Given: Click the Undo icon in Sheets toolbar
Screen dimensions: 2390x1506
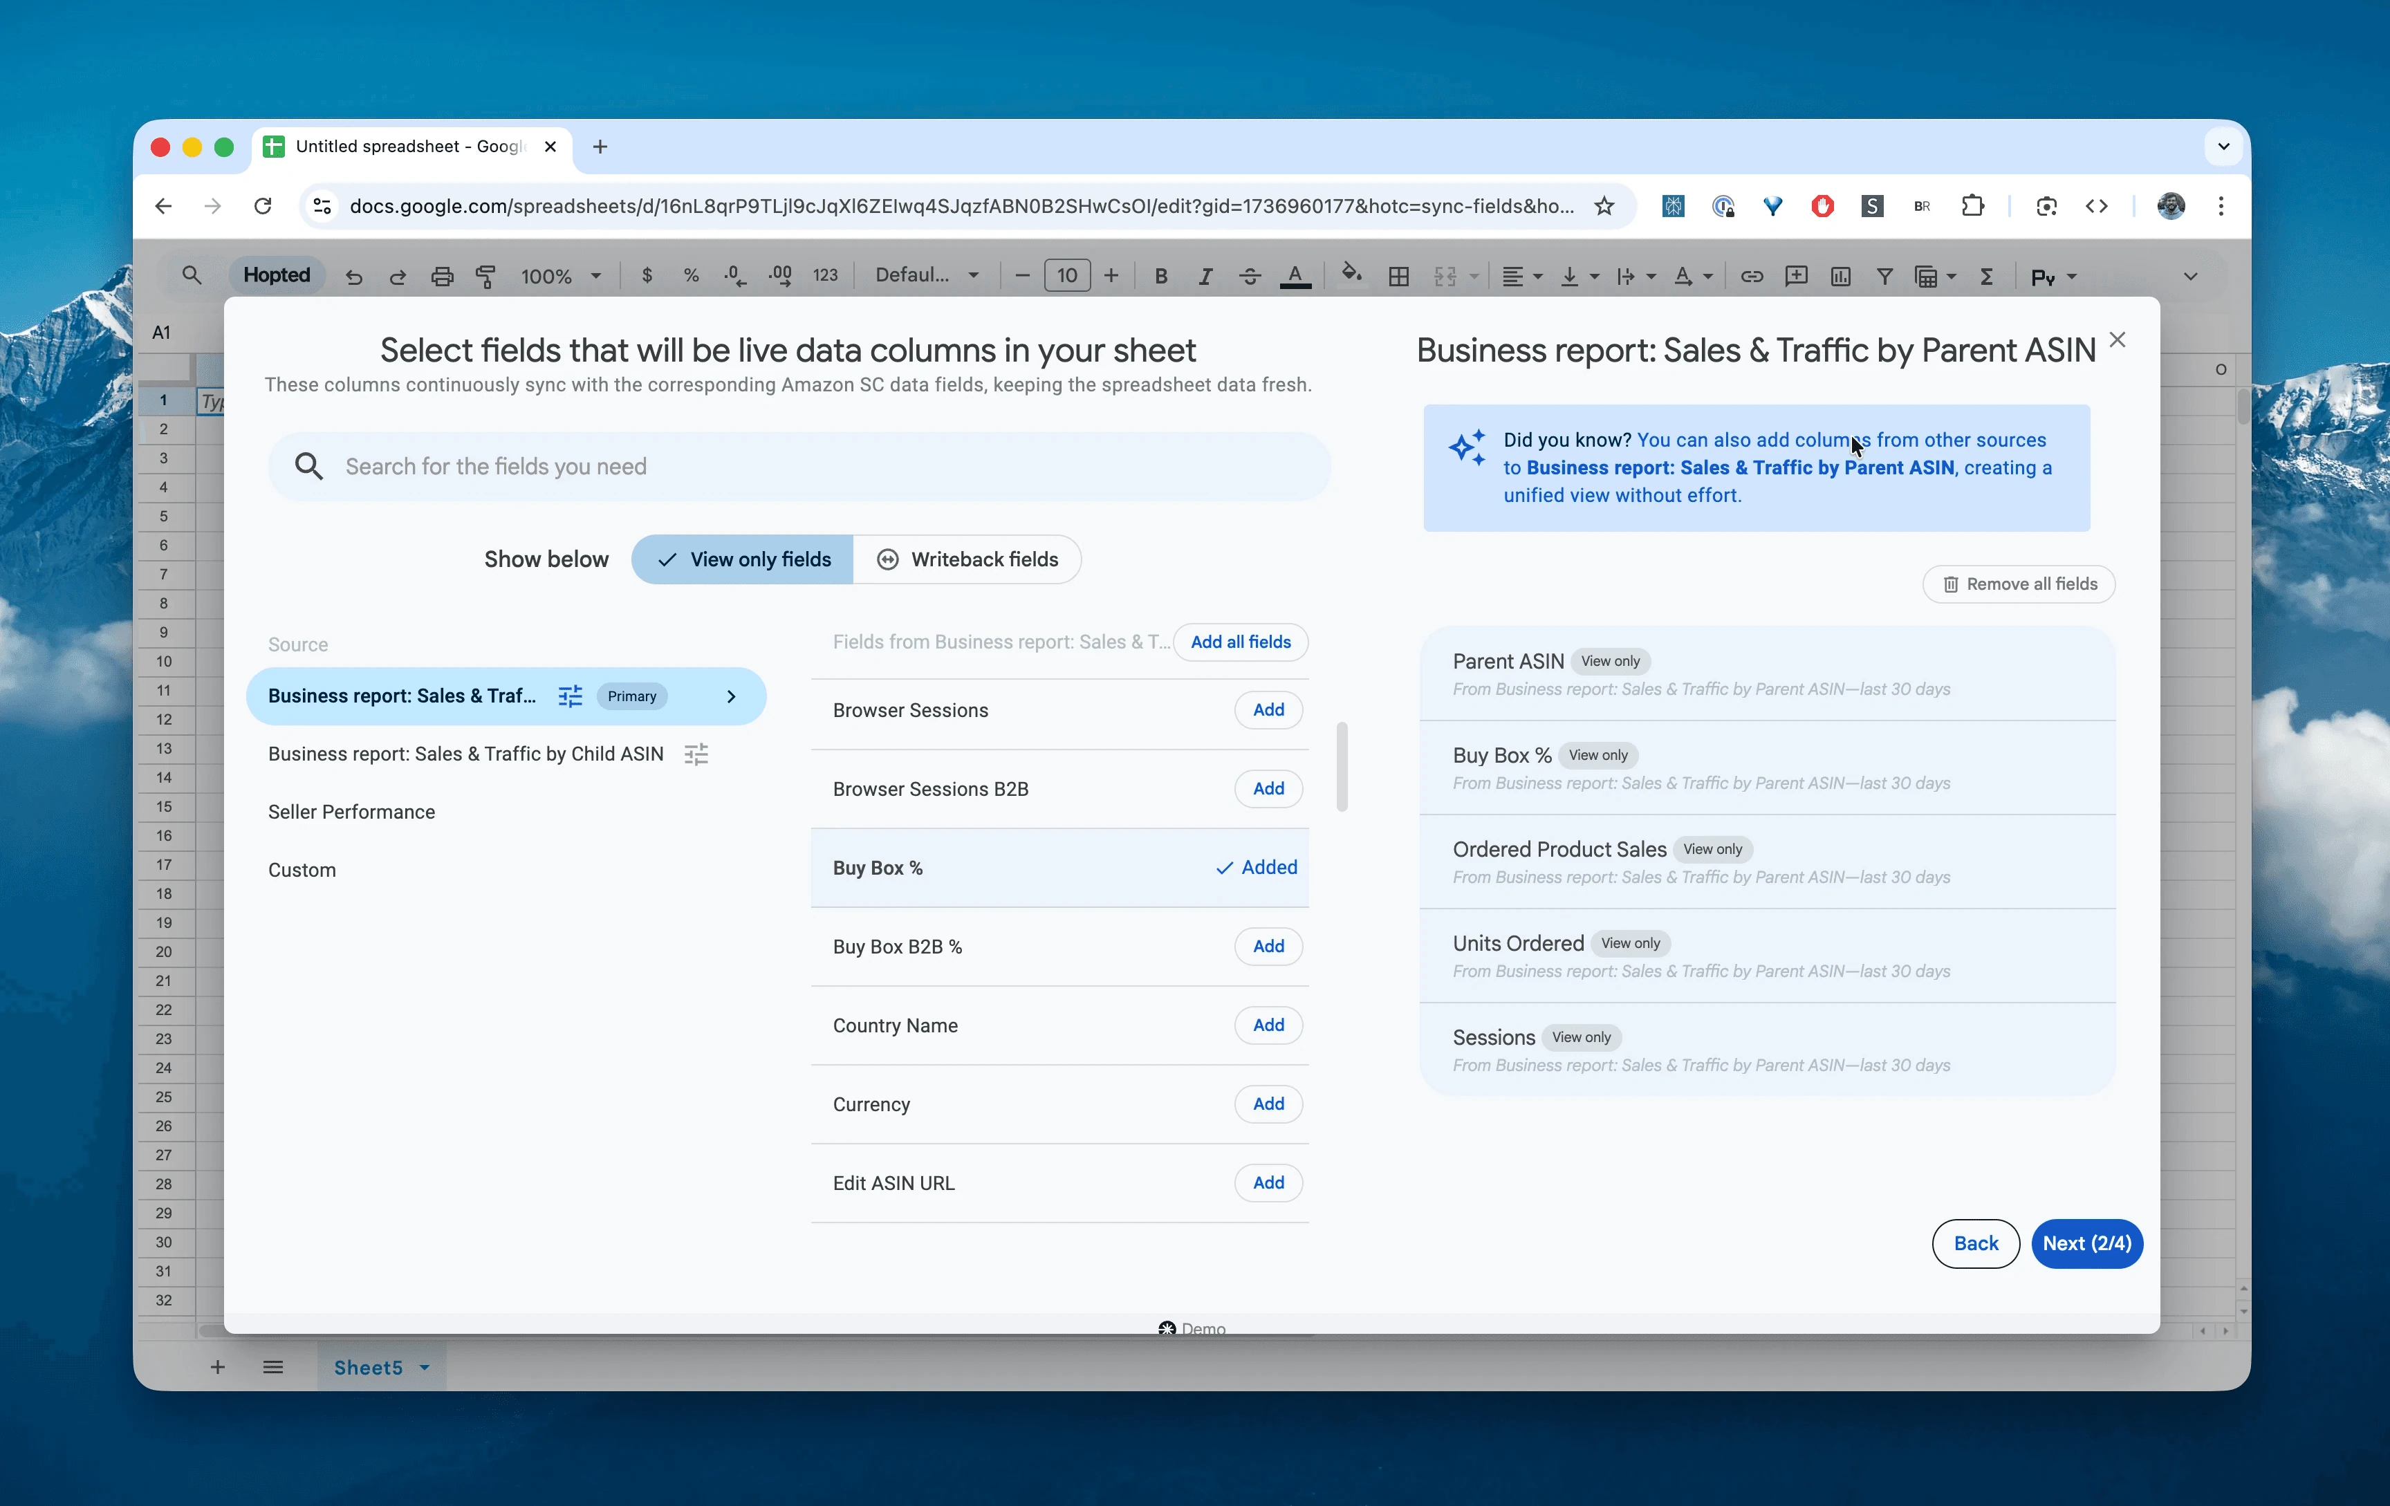Looking at the screenshot, I should coord(353,277).
